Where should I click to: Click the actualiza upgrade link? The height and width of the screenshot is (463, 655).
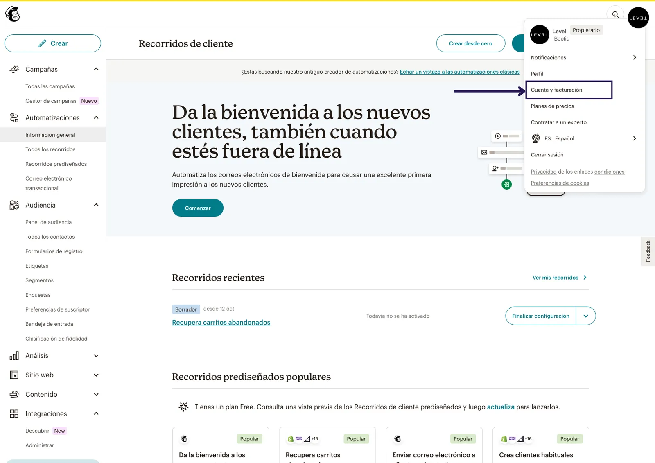501,407
